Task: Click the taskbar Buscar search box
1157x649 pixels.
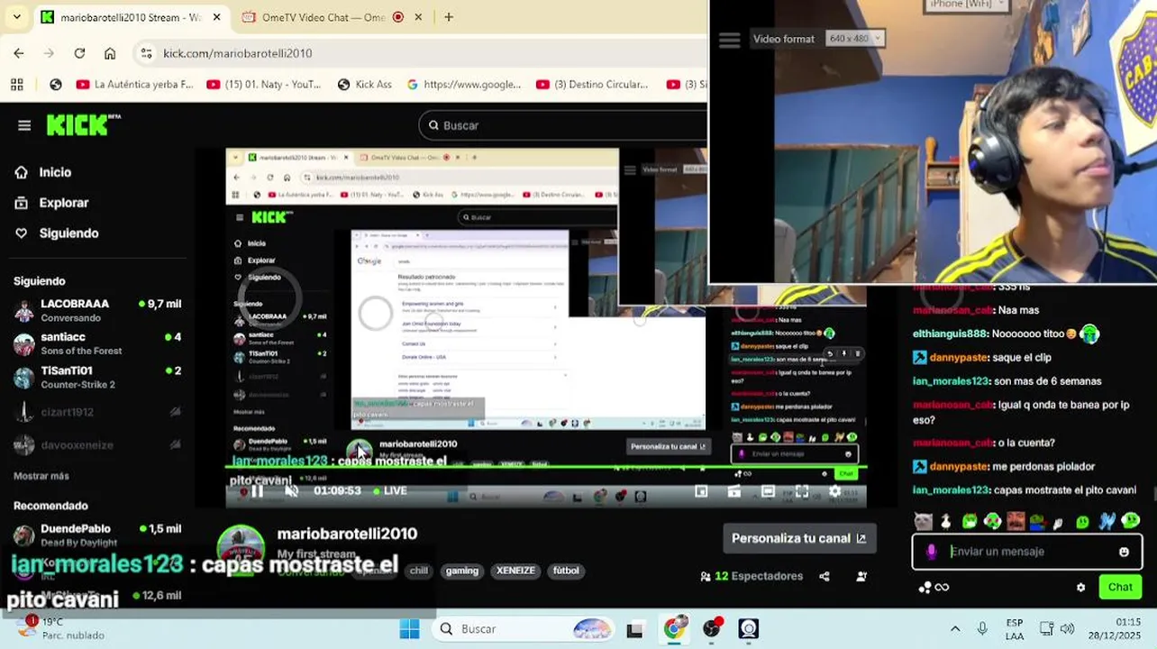Action: [x=524, y=629]
